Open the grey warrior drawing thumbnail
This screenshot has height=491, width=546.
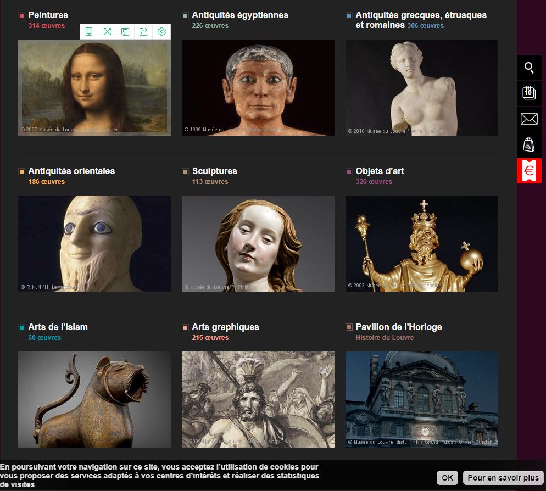pyautogui.click(x=258, y=399)
